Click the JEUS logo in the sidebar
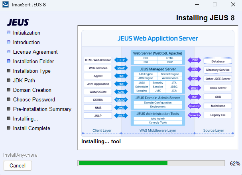The width and height of the screenshot is (242, 175). tap(18, 22)
